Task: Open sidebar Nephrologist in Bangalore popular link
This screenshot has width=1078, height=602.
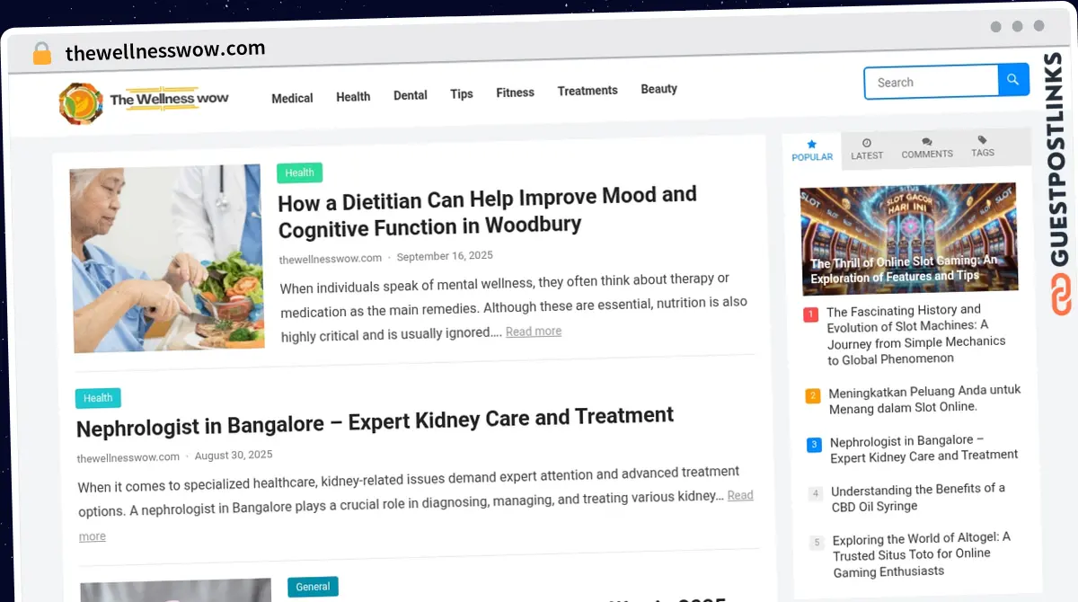Action: [923, 448]
